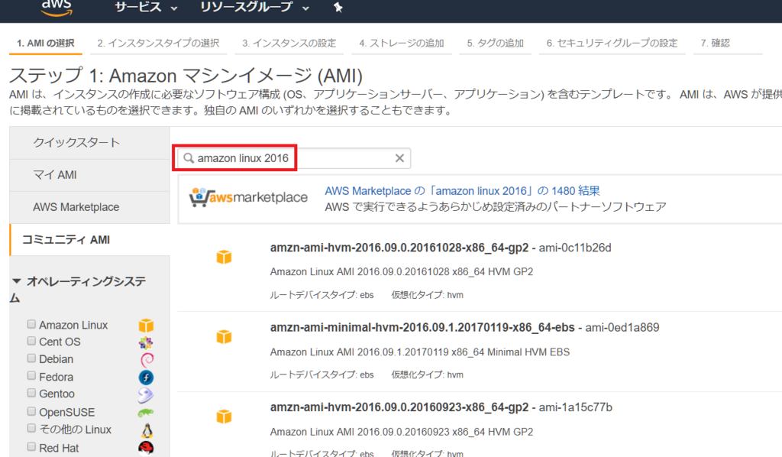The image size is (782, 457).
Task: Enable the Debian checkbox
Action: click(x=31, y=358)
